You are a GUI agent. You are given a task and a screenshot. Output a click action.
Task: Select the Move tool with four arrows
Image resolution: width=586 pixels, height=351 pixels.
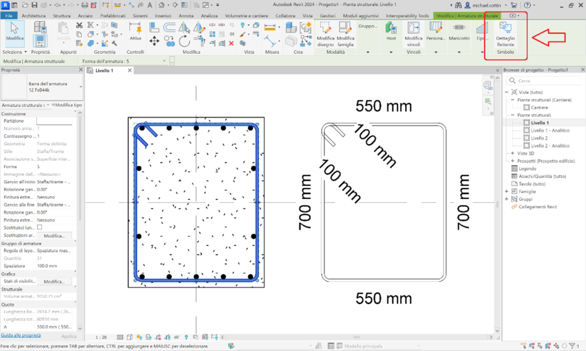(155, 41)
